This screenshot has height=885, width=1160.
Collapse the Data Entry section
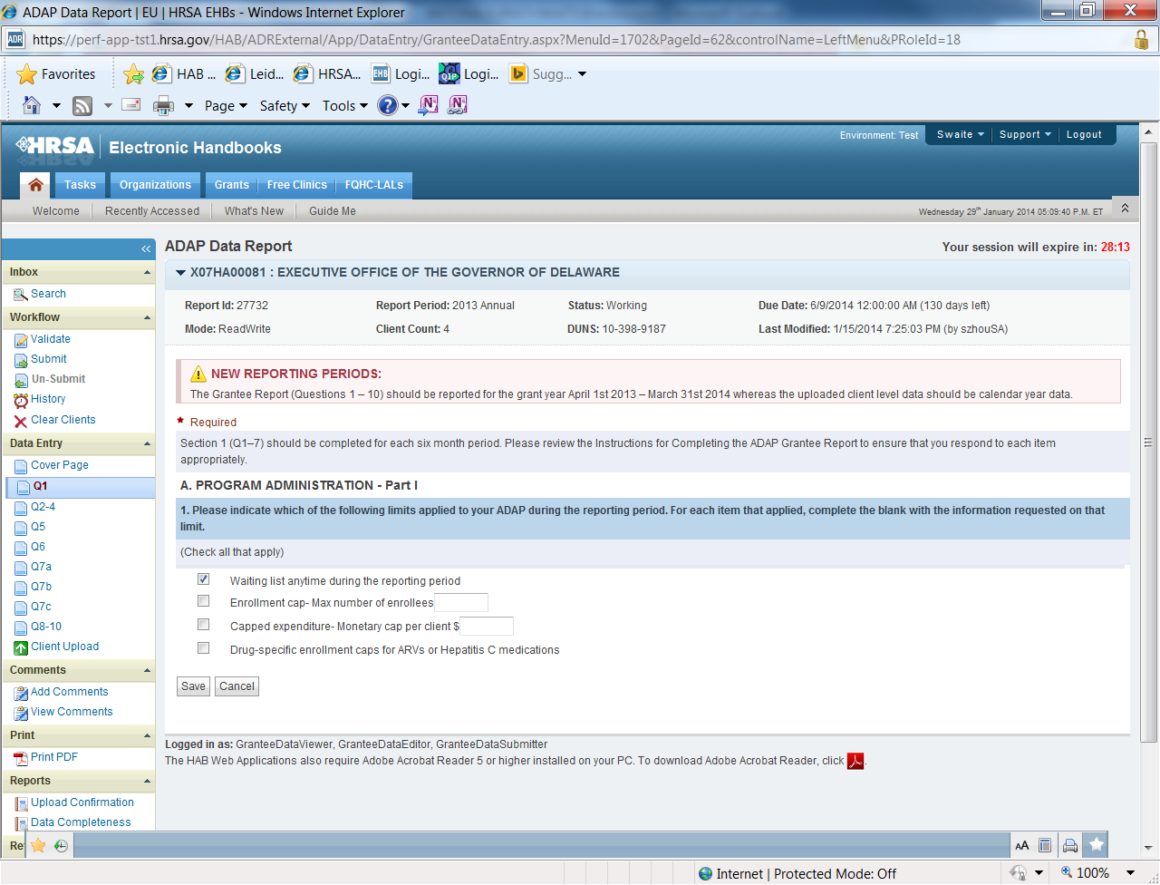[x=147, y=444]
